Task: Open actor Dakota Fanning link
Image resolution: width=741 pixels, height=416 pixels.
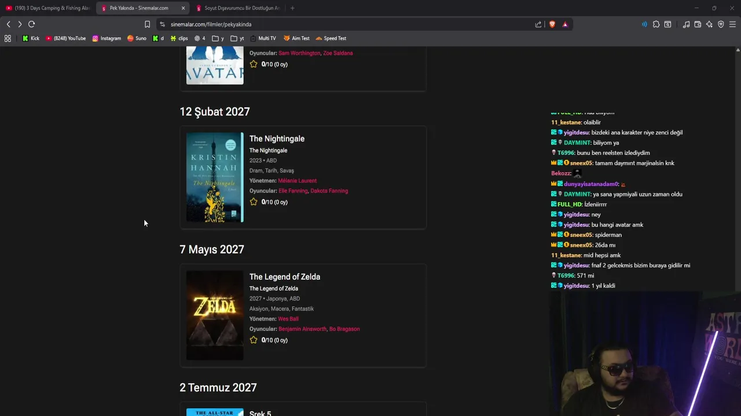Action: pos(329,191)
